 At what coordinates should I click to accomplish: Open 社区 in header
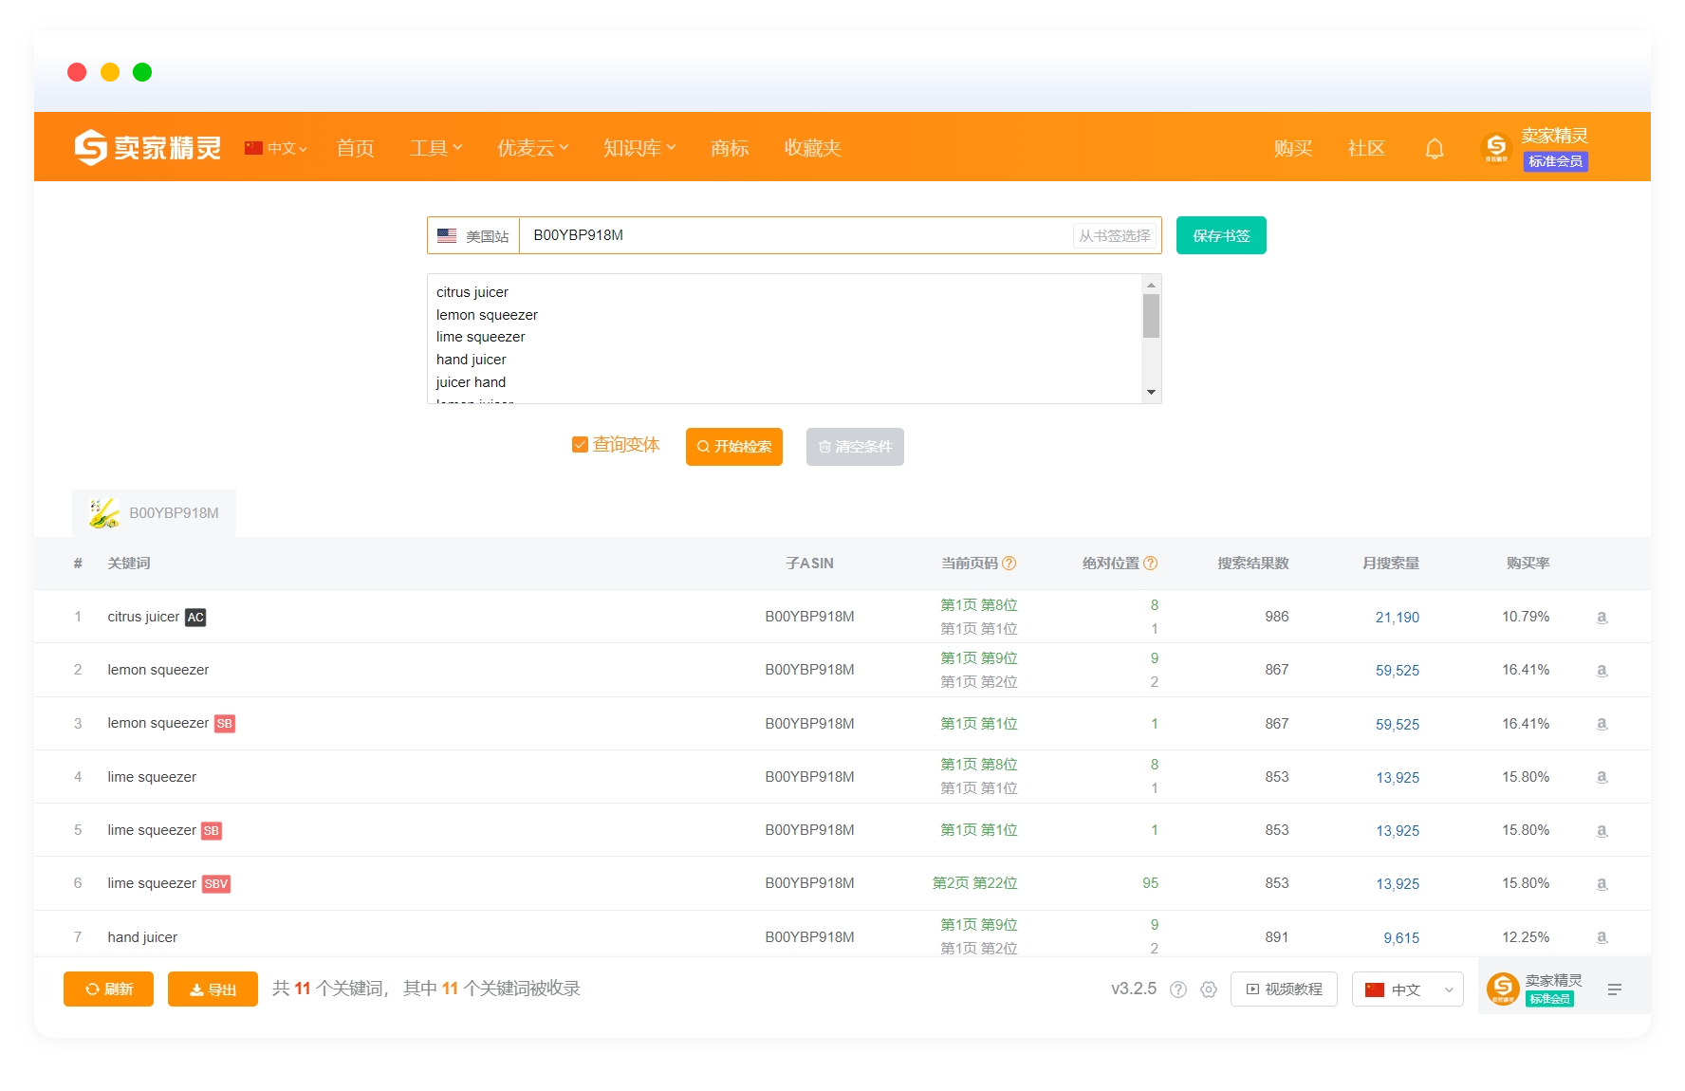1366,148
